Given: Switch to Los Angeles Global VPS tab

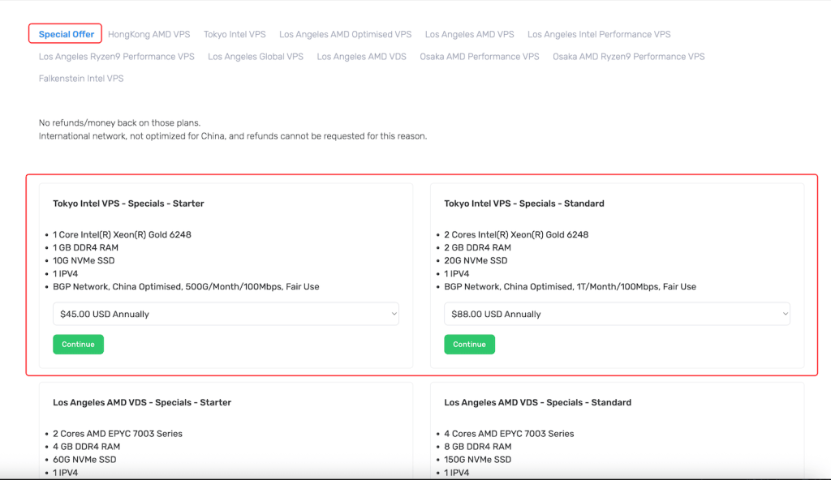Looking at the screenshot, I should tap(256, 57).
